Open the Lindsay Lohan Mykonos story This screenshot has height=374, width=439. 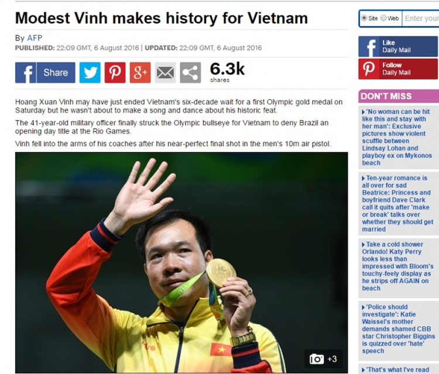click(397, 137)
